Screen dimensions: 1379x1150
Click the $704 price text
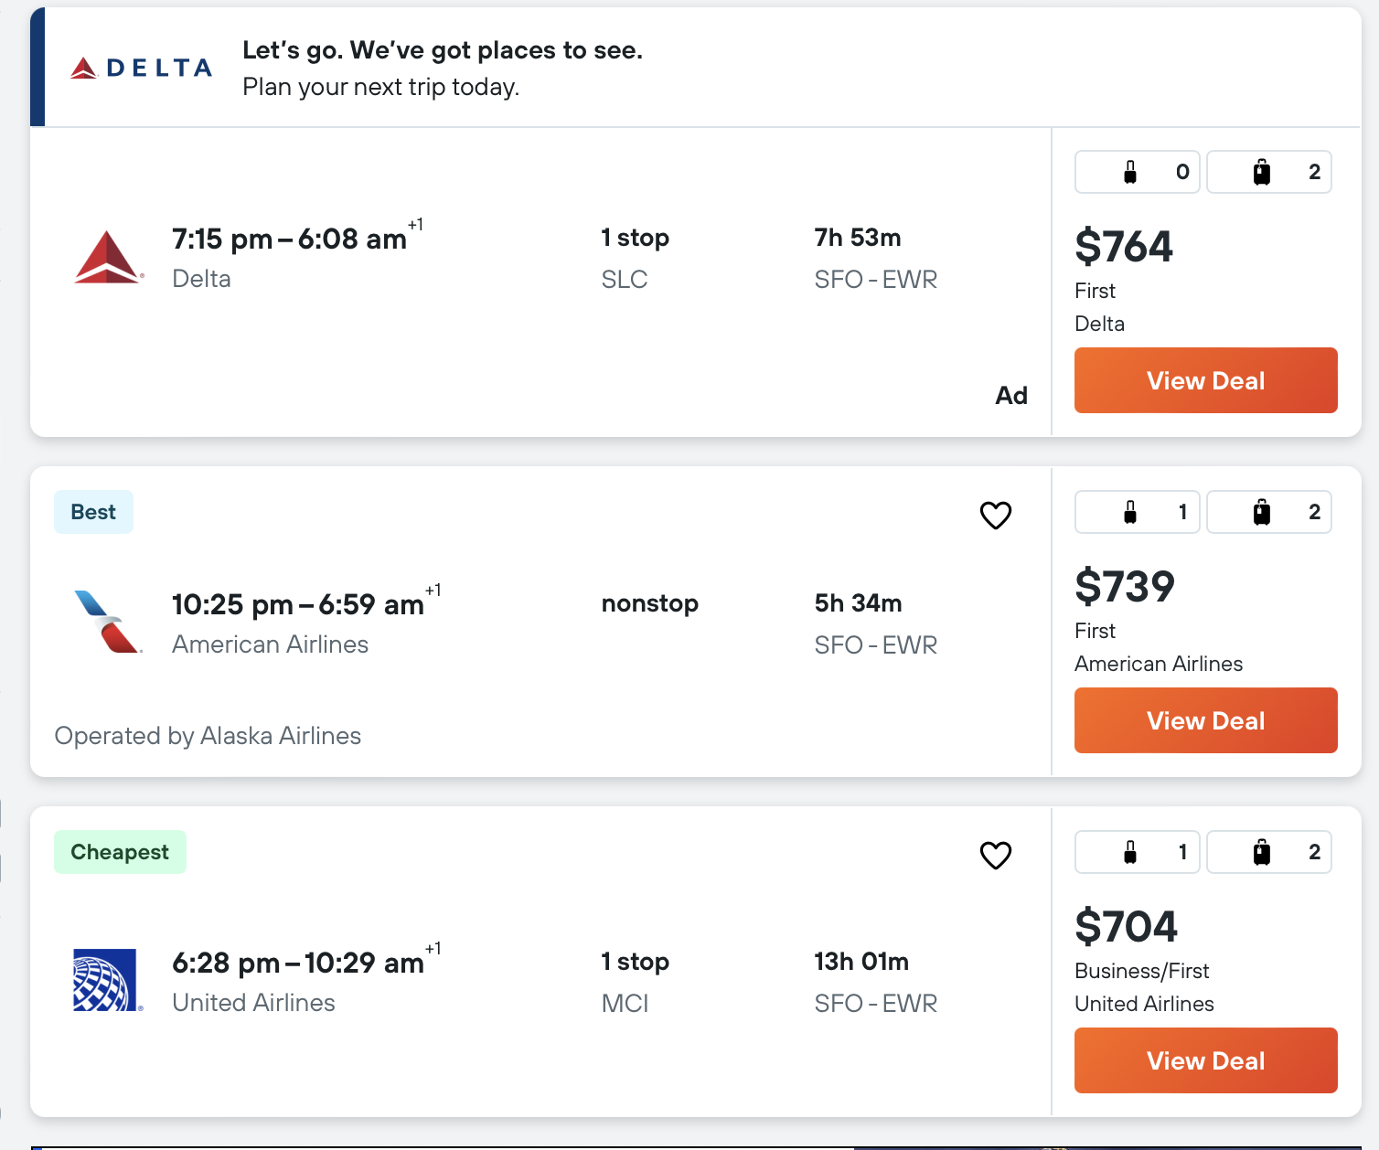pos(1126,926)
